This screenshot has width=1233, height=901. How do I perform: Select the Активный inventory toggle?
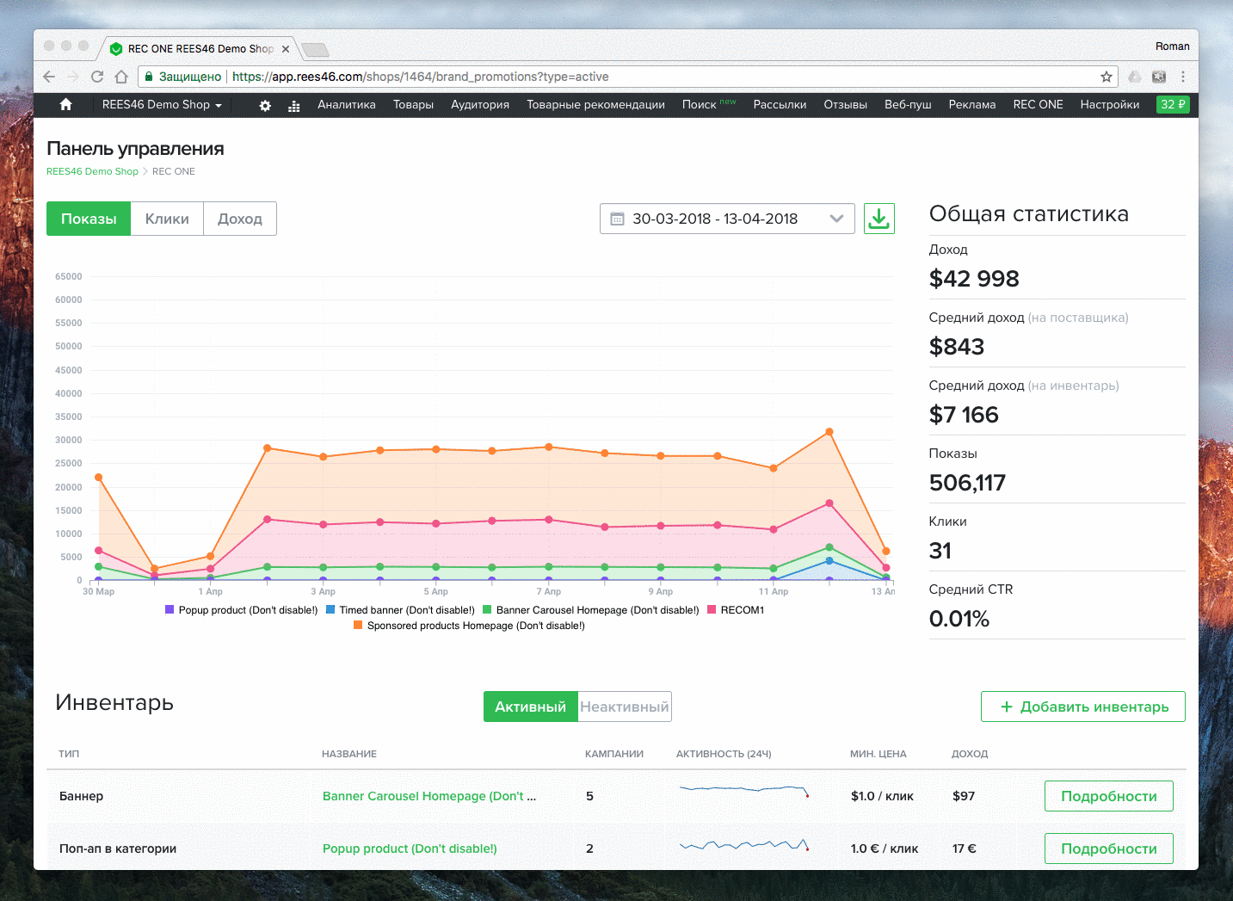click(530, 707)
